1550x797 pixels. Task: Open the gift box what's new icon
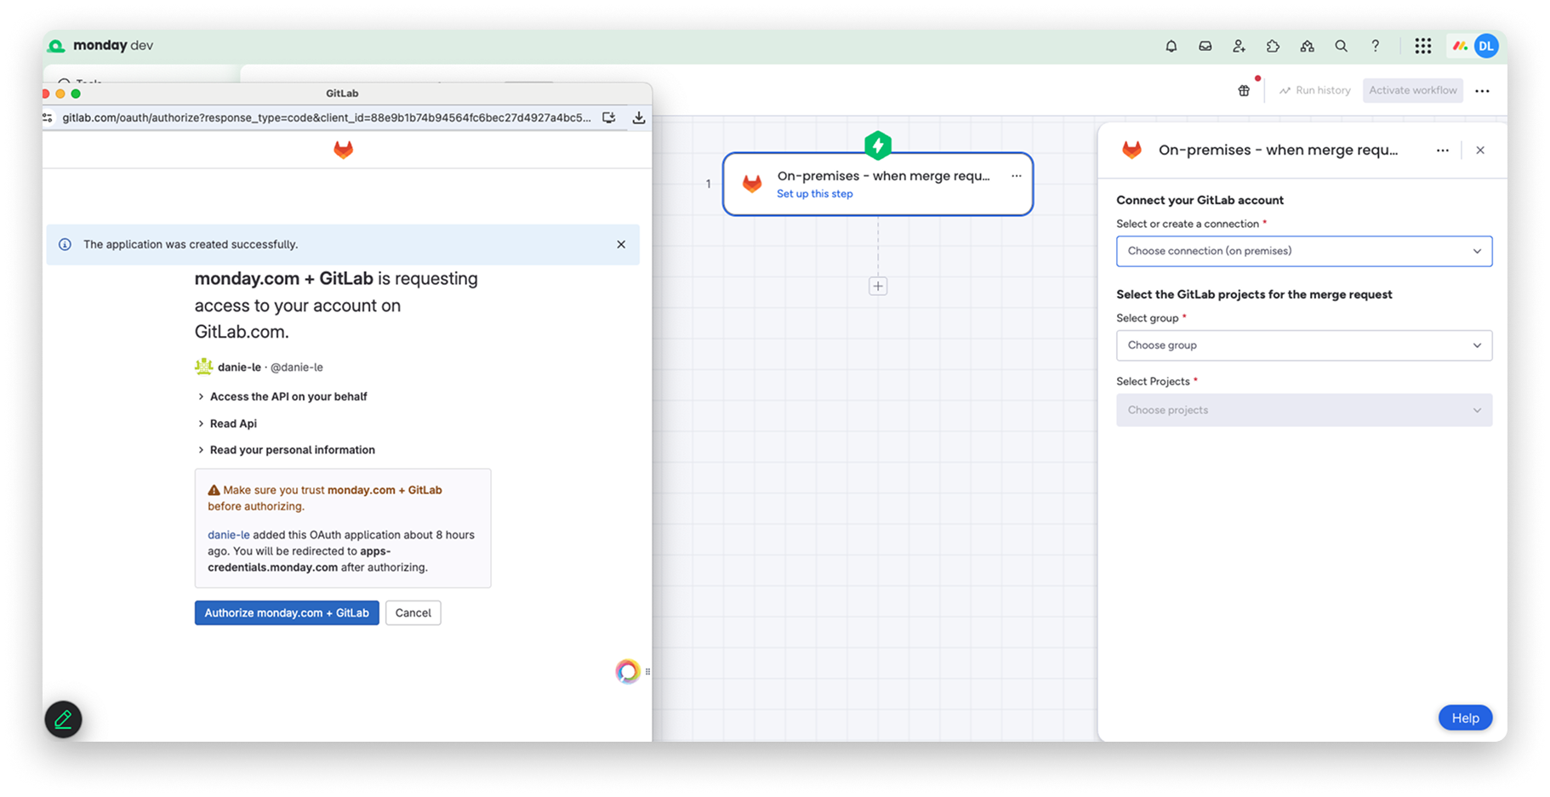(1244, 90)
